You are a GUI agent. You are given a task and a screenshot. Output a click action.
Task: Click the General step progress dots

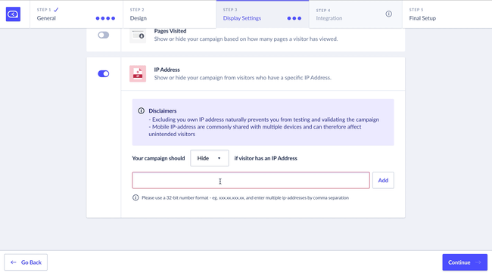[x=105, y=18]
